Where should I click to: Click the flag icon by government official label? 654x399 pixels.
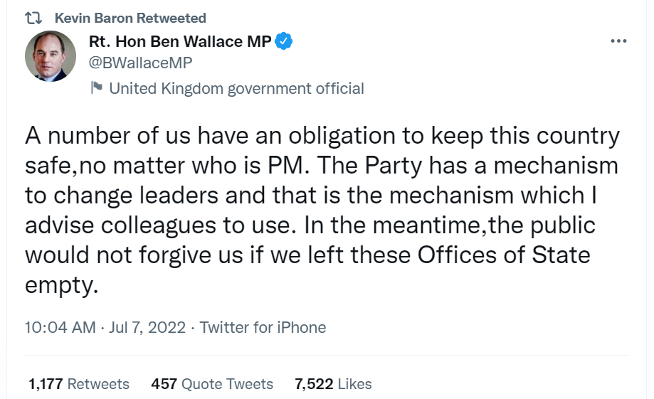pyautogui.click(x=97, y=88)
